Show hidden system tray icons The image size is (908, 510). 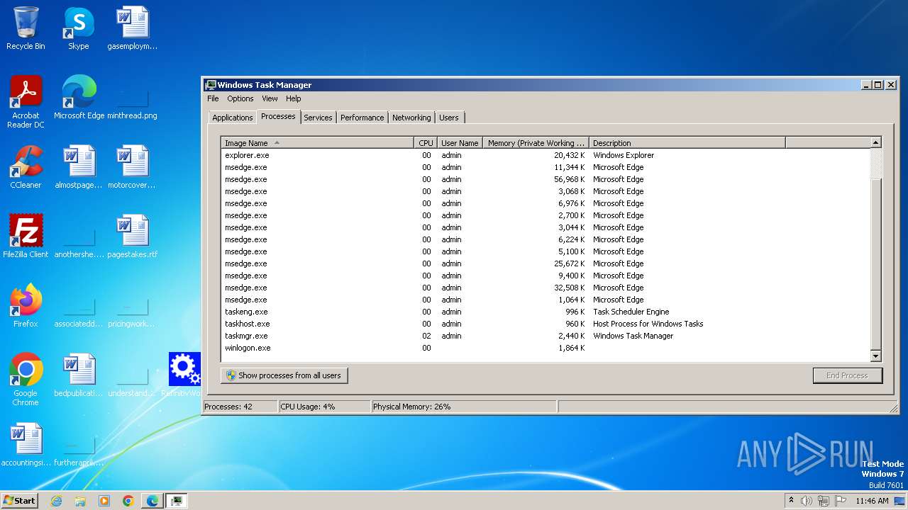(792, 501)
